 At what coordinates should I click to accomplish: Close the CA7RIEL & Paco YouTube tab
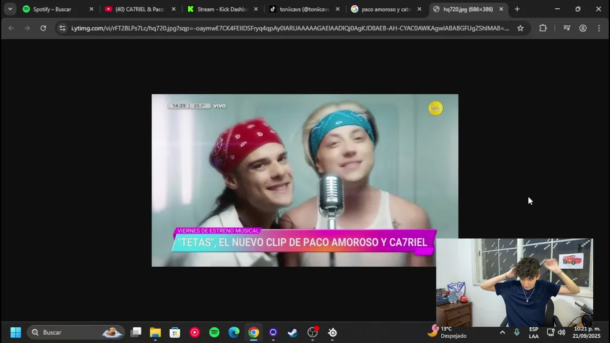click(x=173, y=9)
